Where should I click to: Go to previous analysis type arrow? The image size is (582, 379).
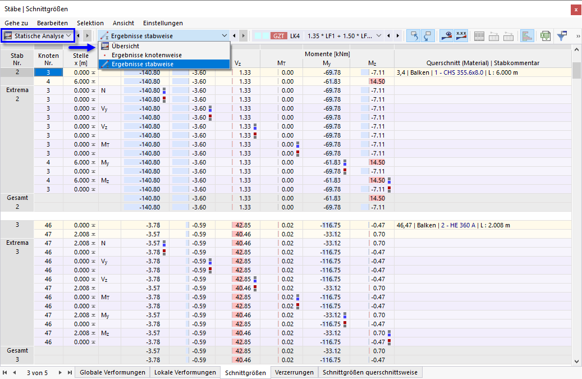[x=79, y=35]
